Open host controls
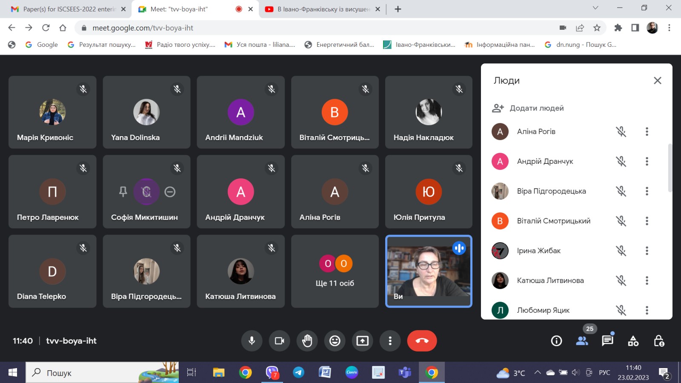The image size is (681, 383). pyautogui.click(x=658, y=340)
